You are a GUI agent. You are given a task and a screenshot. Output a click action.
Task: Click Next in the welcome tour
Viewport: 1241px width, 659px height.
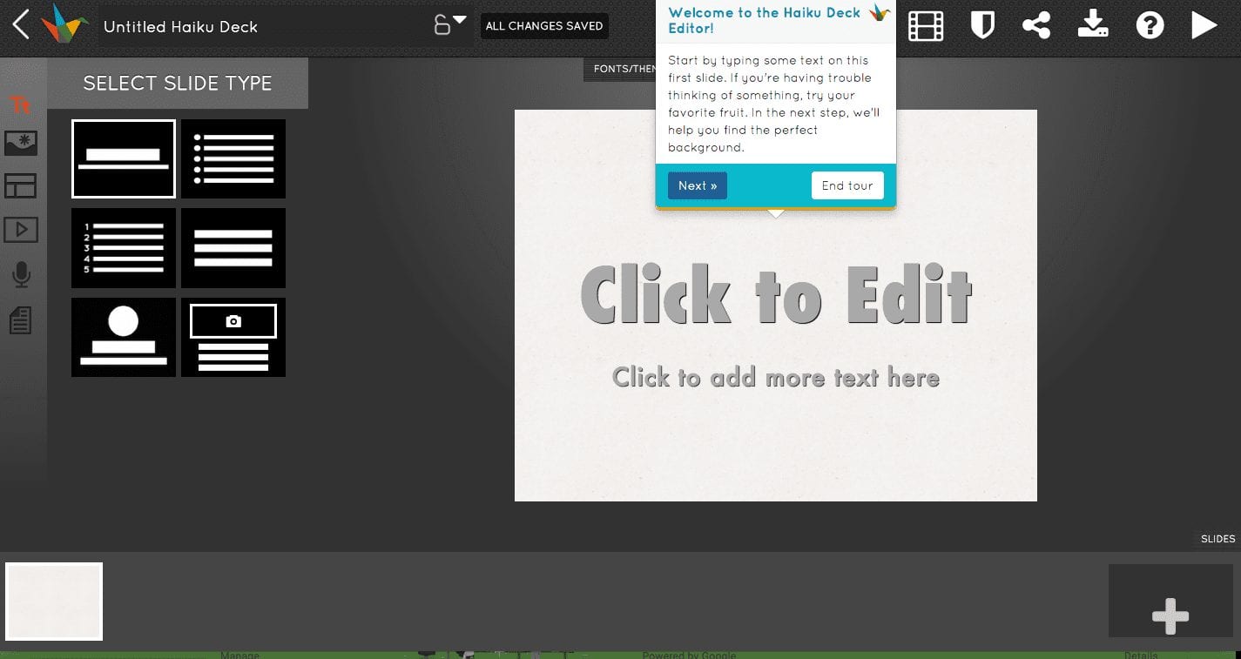(698, 185)
